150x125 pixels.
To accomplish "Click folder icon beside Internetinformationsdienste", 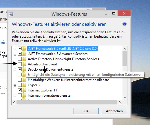I will point(24,95).
